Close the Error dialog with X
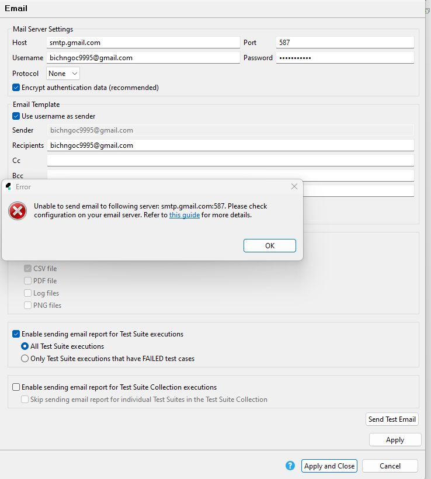This screenshot has width=431, height=479. point(294,186)
